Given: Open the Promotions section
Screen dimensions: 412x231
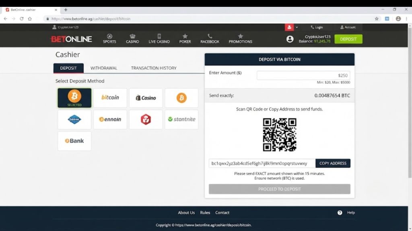Looking at the screenshot, I should pos(240,39).
